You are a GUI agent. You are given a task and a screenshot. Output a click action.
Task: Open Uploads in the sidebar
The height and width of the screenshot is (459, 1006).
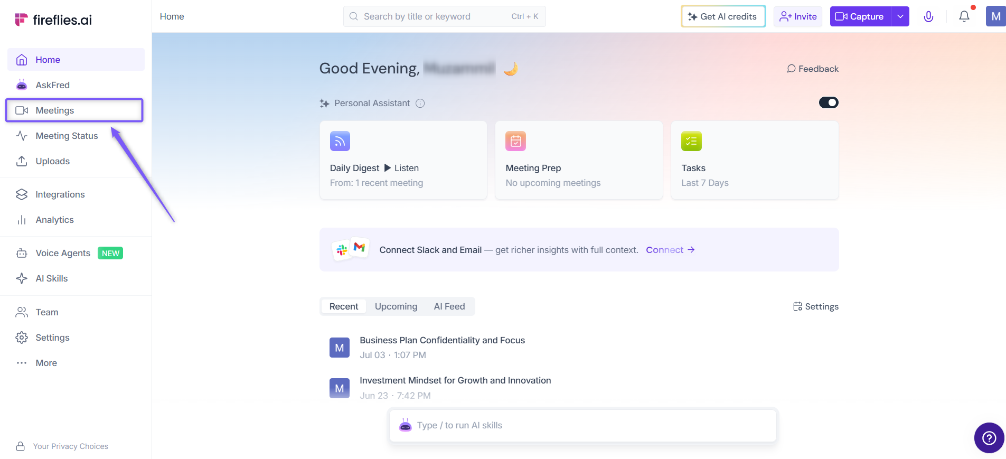pyautogui.click(x=76, y=161)
